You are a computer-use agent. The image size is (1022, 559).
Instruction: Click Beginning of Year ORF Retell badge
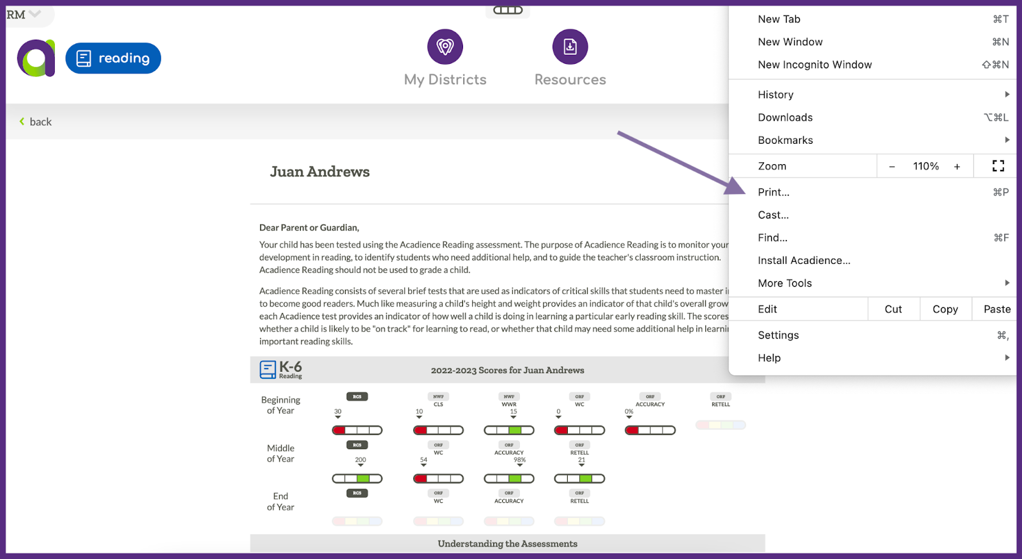pyautogui.click(x=721, y=397)
